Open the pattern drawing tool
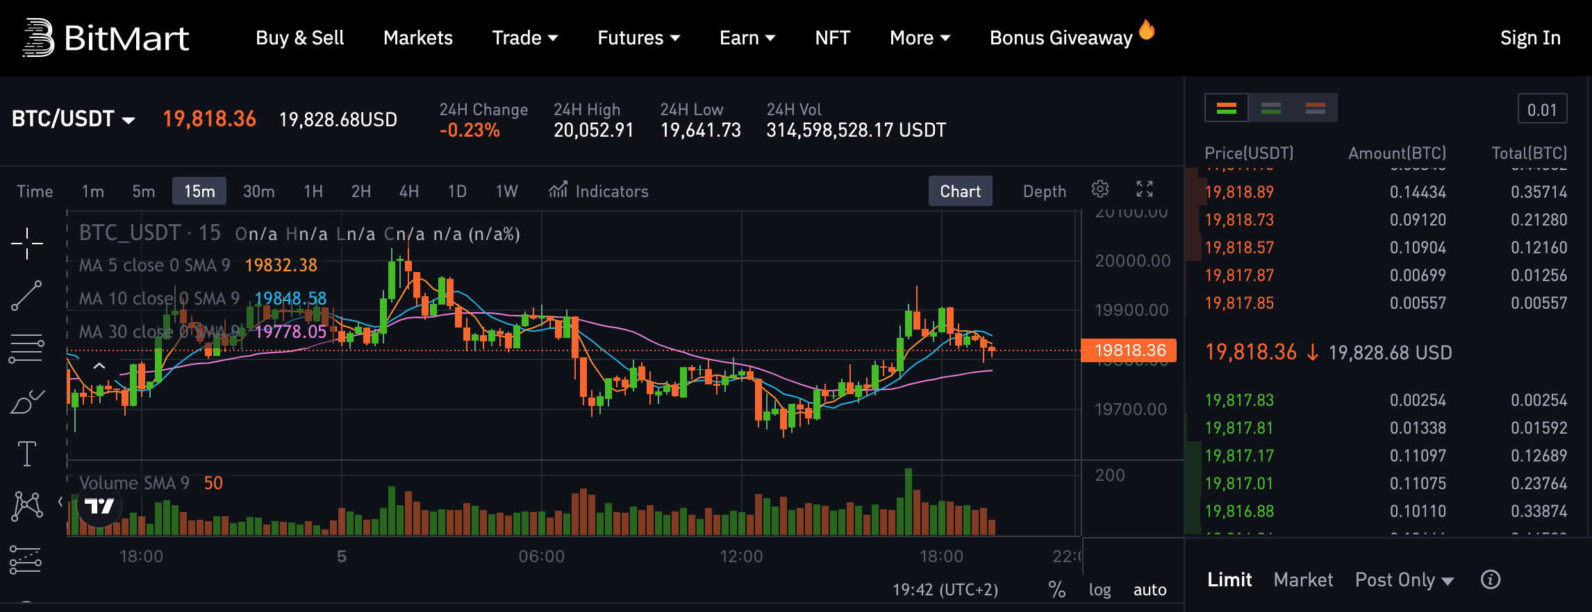1592x612 pixels. (x=27, y=506)
